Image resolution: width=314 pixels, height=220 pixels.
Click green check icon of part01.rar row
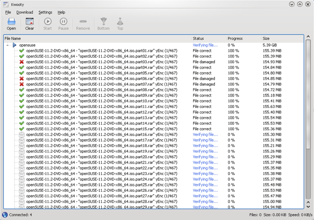pos(22,51)
